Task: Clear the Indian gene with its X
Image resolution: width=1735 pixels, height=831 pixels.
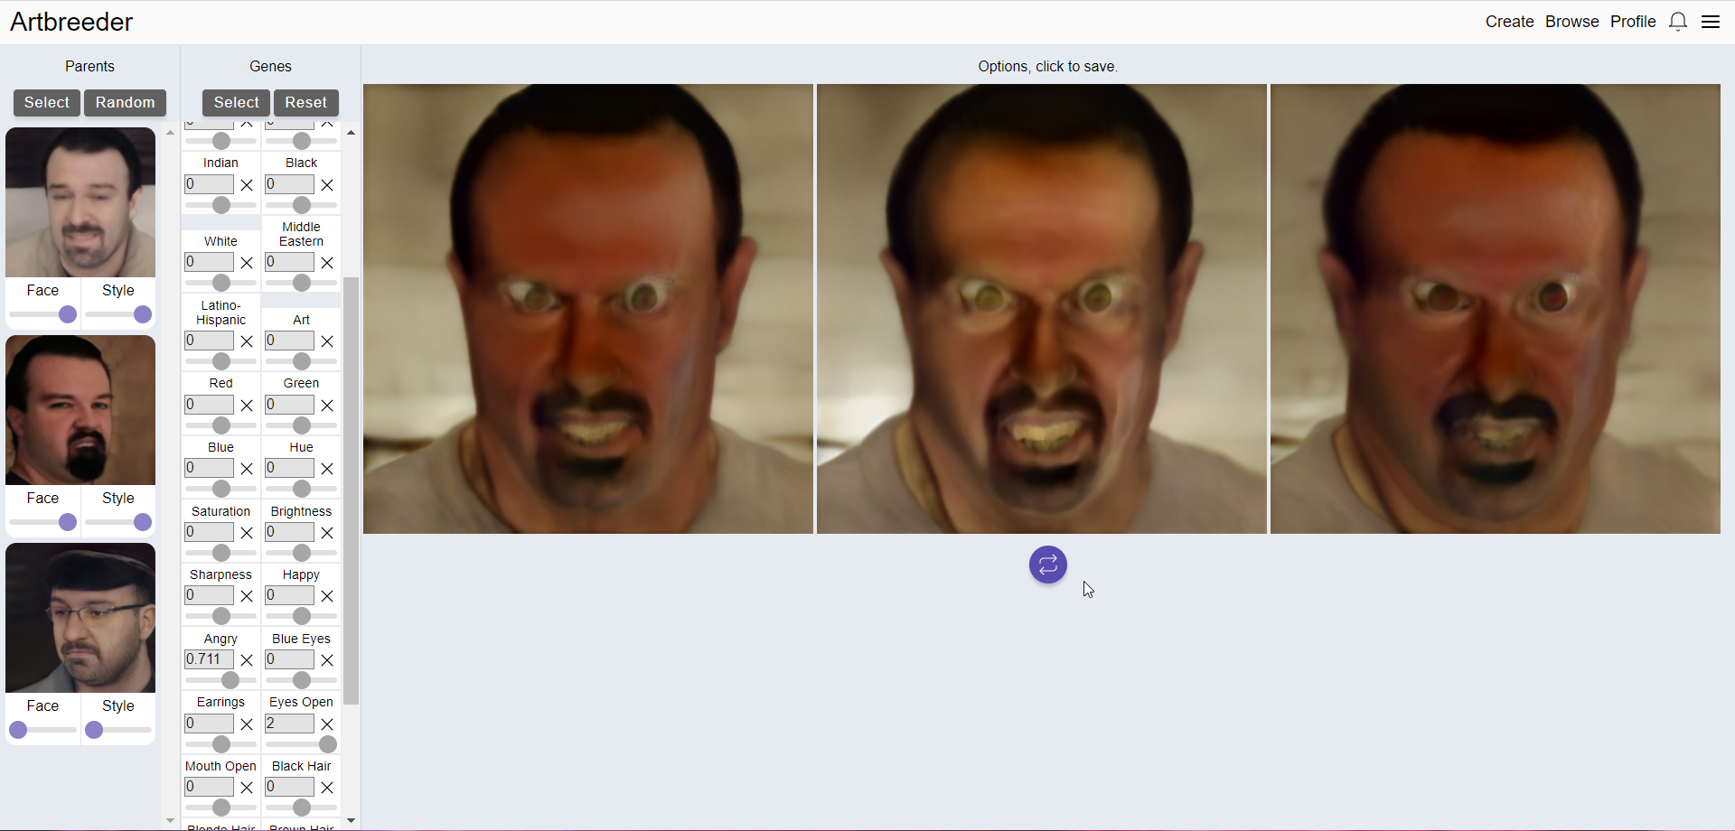Action: pos(247,185)
